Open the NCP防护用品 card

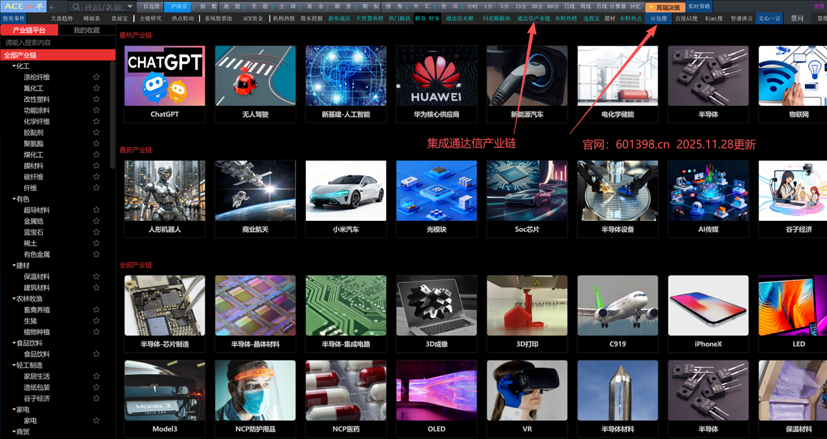(x=255, y=399)
